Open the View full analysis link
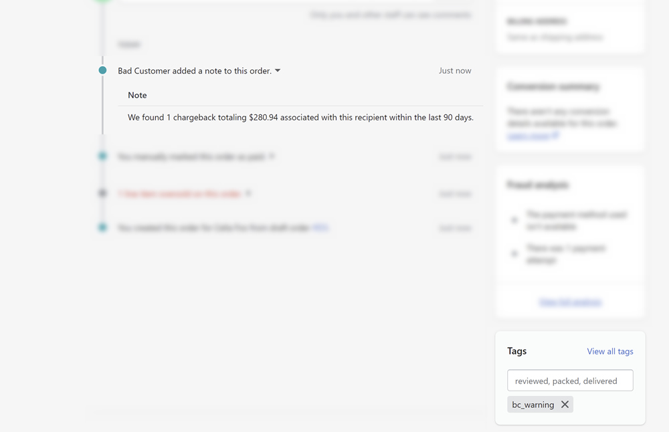The image size is (669, 432). pyautogui.click(x=571, y=302)
